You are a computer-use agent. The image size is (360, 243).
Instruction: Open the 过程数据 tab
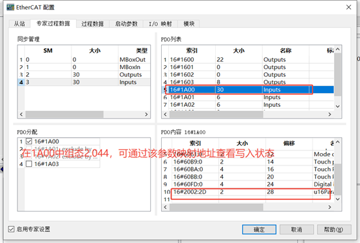point(92,23)
